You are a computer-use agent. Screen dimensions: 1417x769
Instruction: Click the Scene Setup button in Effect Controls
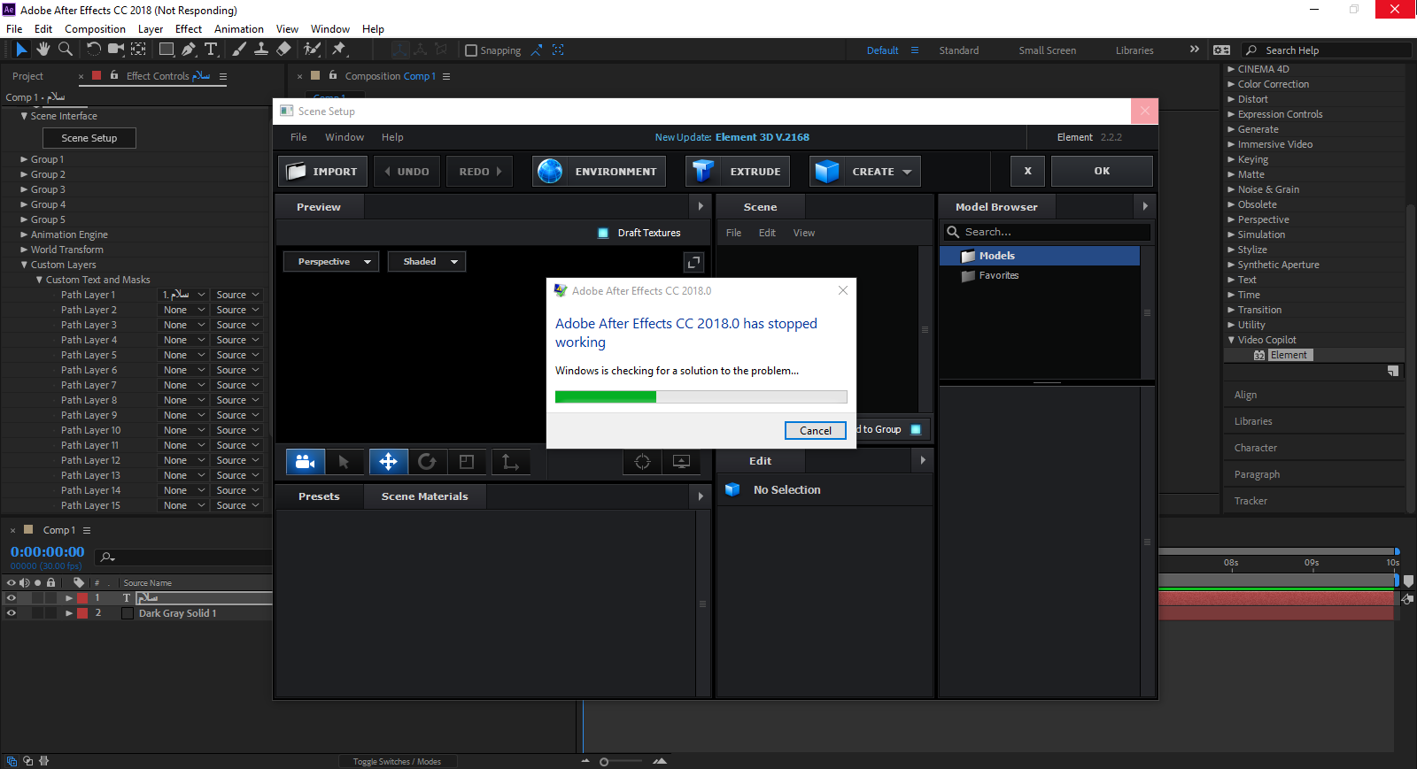(x=89, y=138)
